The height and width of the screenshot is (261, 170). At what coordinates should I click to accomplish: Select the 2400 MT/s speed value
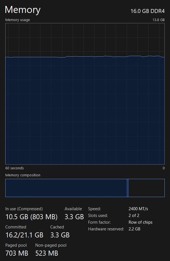pos(138,209)
